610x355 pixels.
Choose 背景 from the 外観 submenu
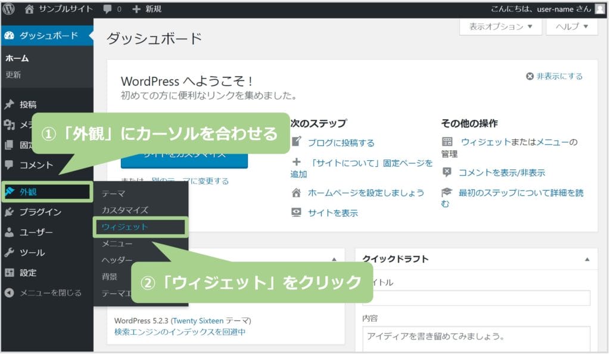110,276
